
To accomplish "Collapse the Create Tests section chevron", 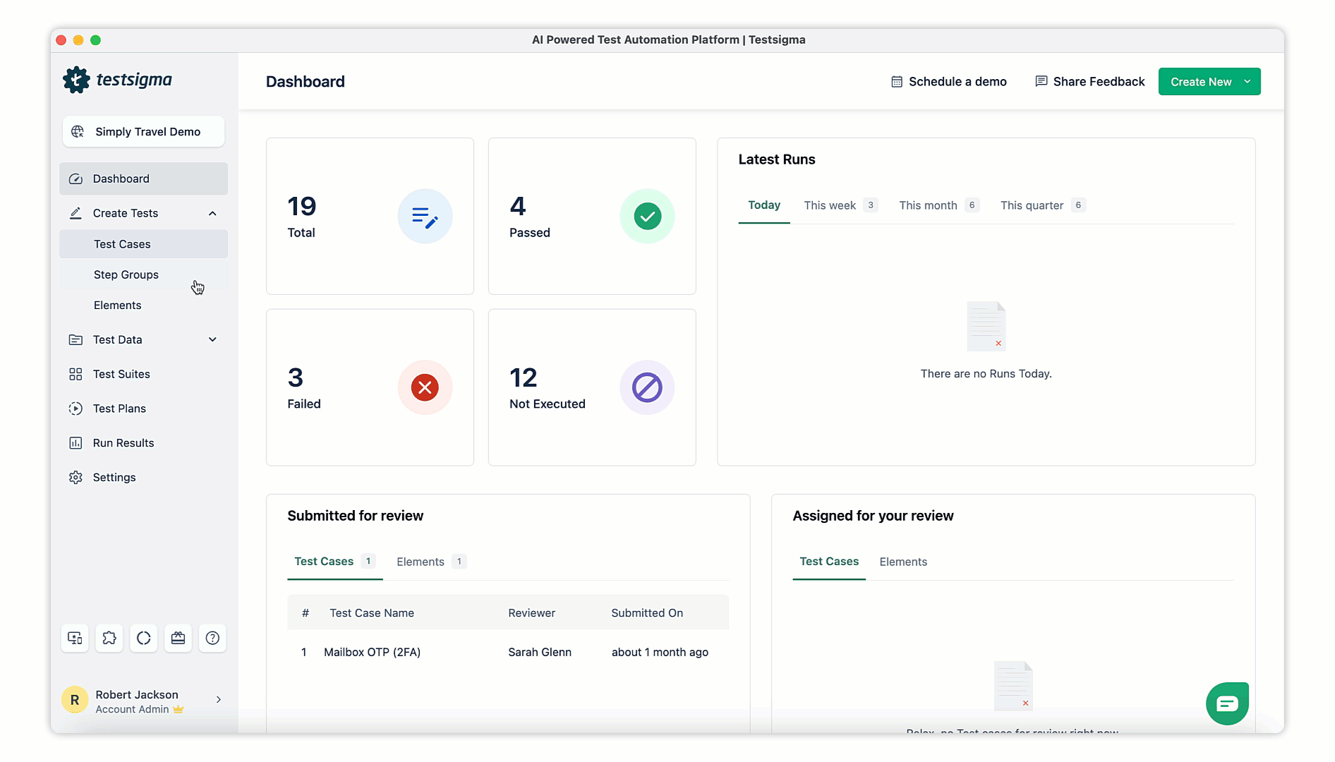I will point(212,213).
